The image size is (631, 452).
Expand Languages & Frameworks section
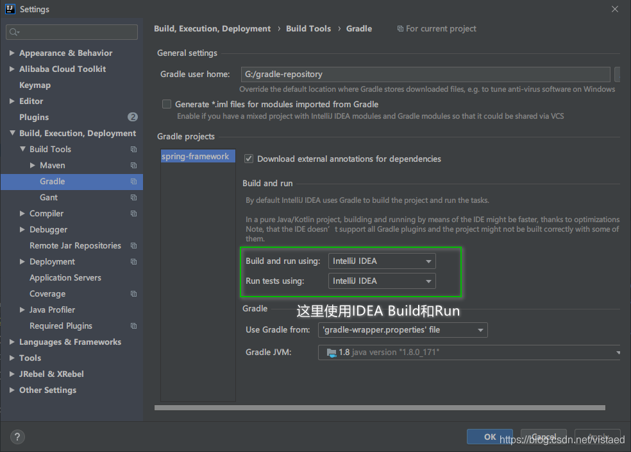(12, 342)
